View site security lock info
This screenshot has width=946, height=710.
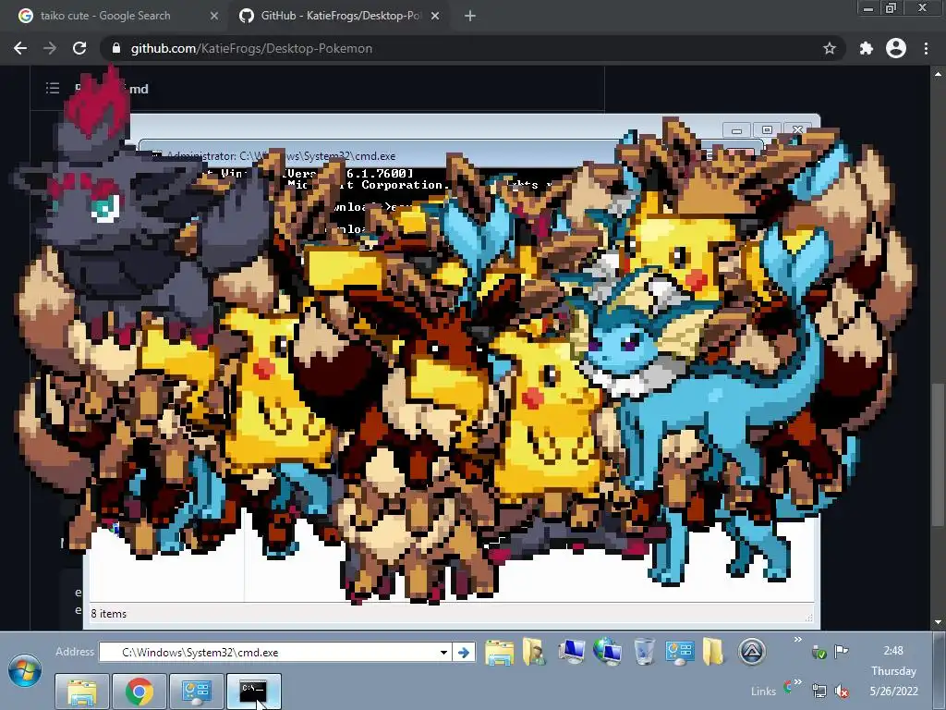pos(116,48)
